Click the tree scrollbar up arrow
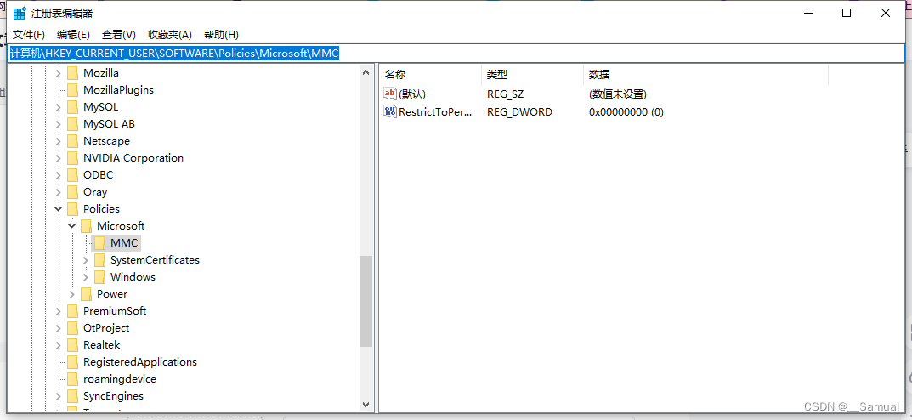 [365, 73]
